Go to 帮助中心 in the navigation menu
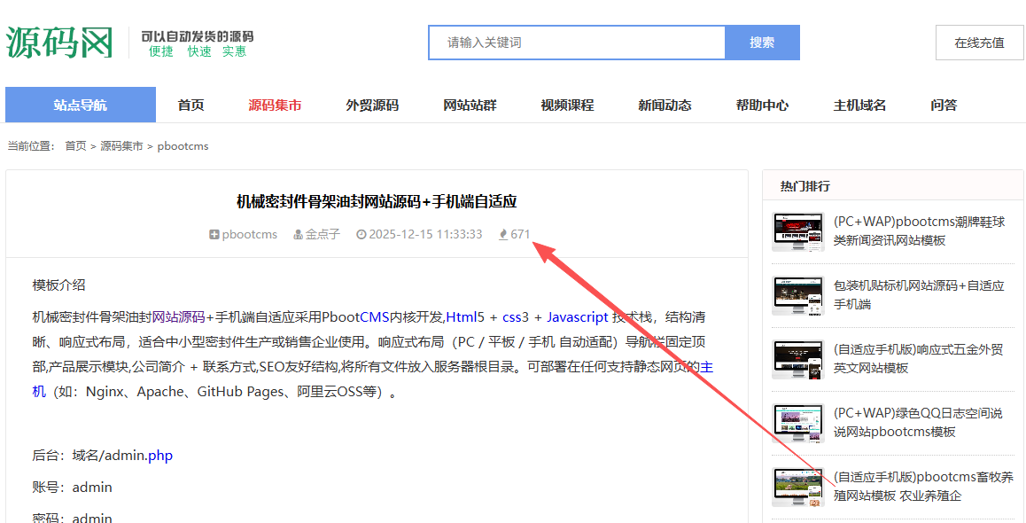The width and height of the screenshot is (1026, 523). tap(762, 105)
